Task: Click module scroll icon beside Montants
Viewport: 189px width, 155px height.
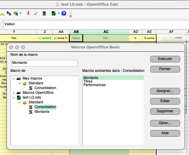Action: 31,112
